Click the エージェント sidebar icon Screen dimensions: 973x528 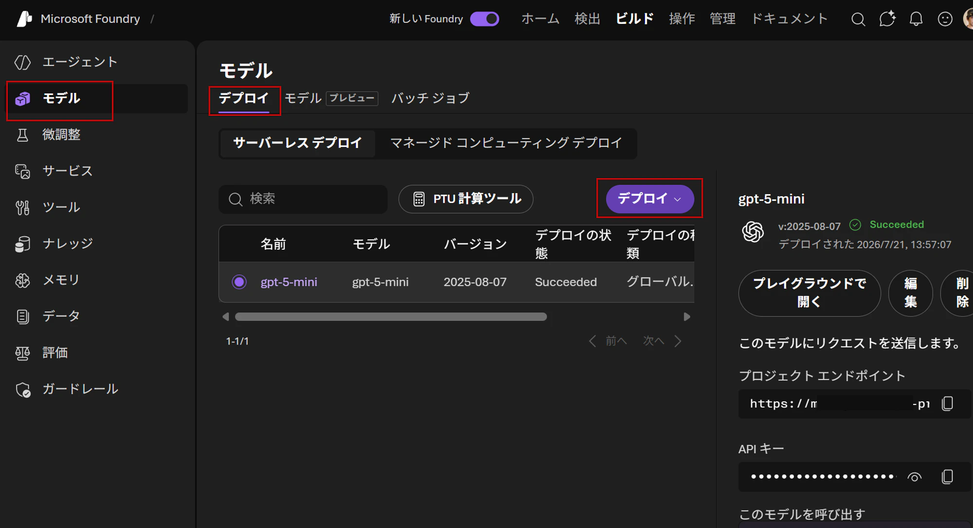coord(22,62)
